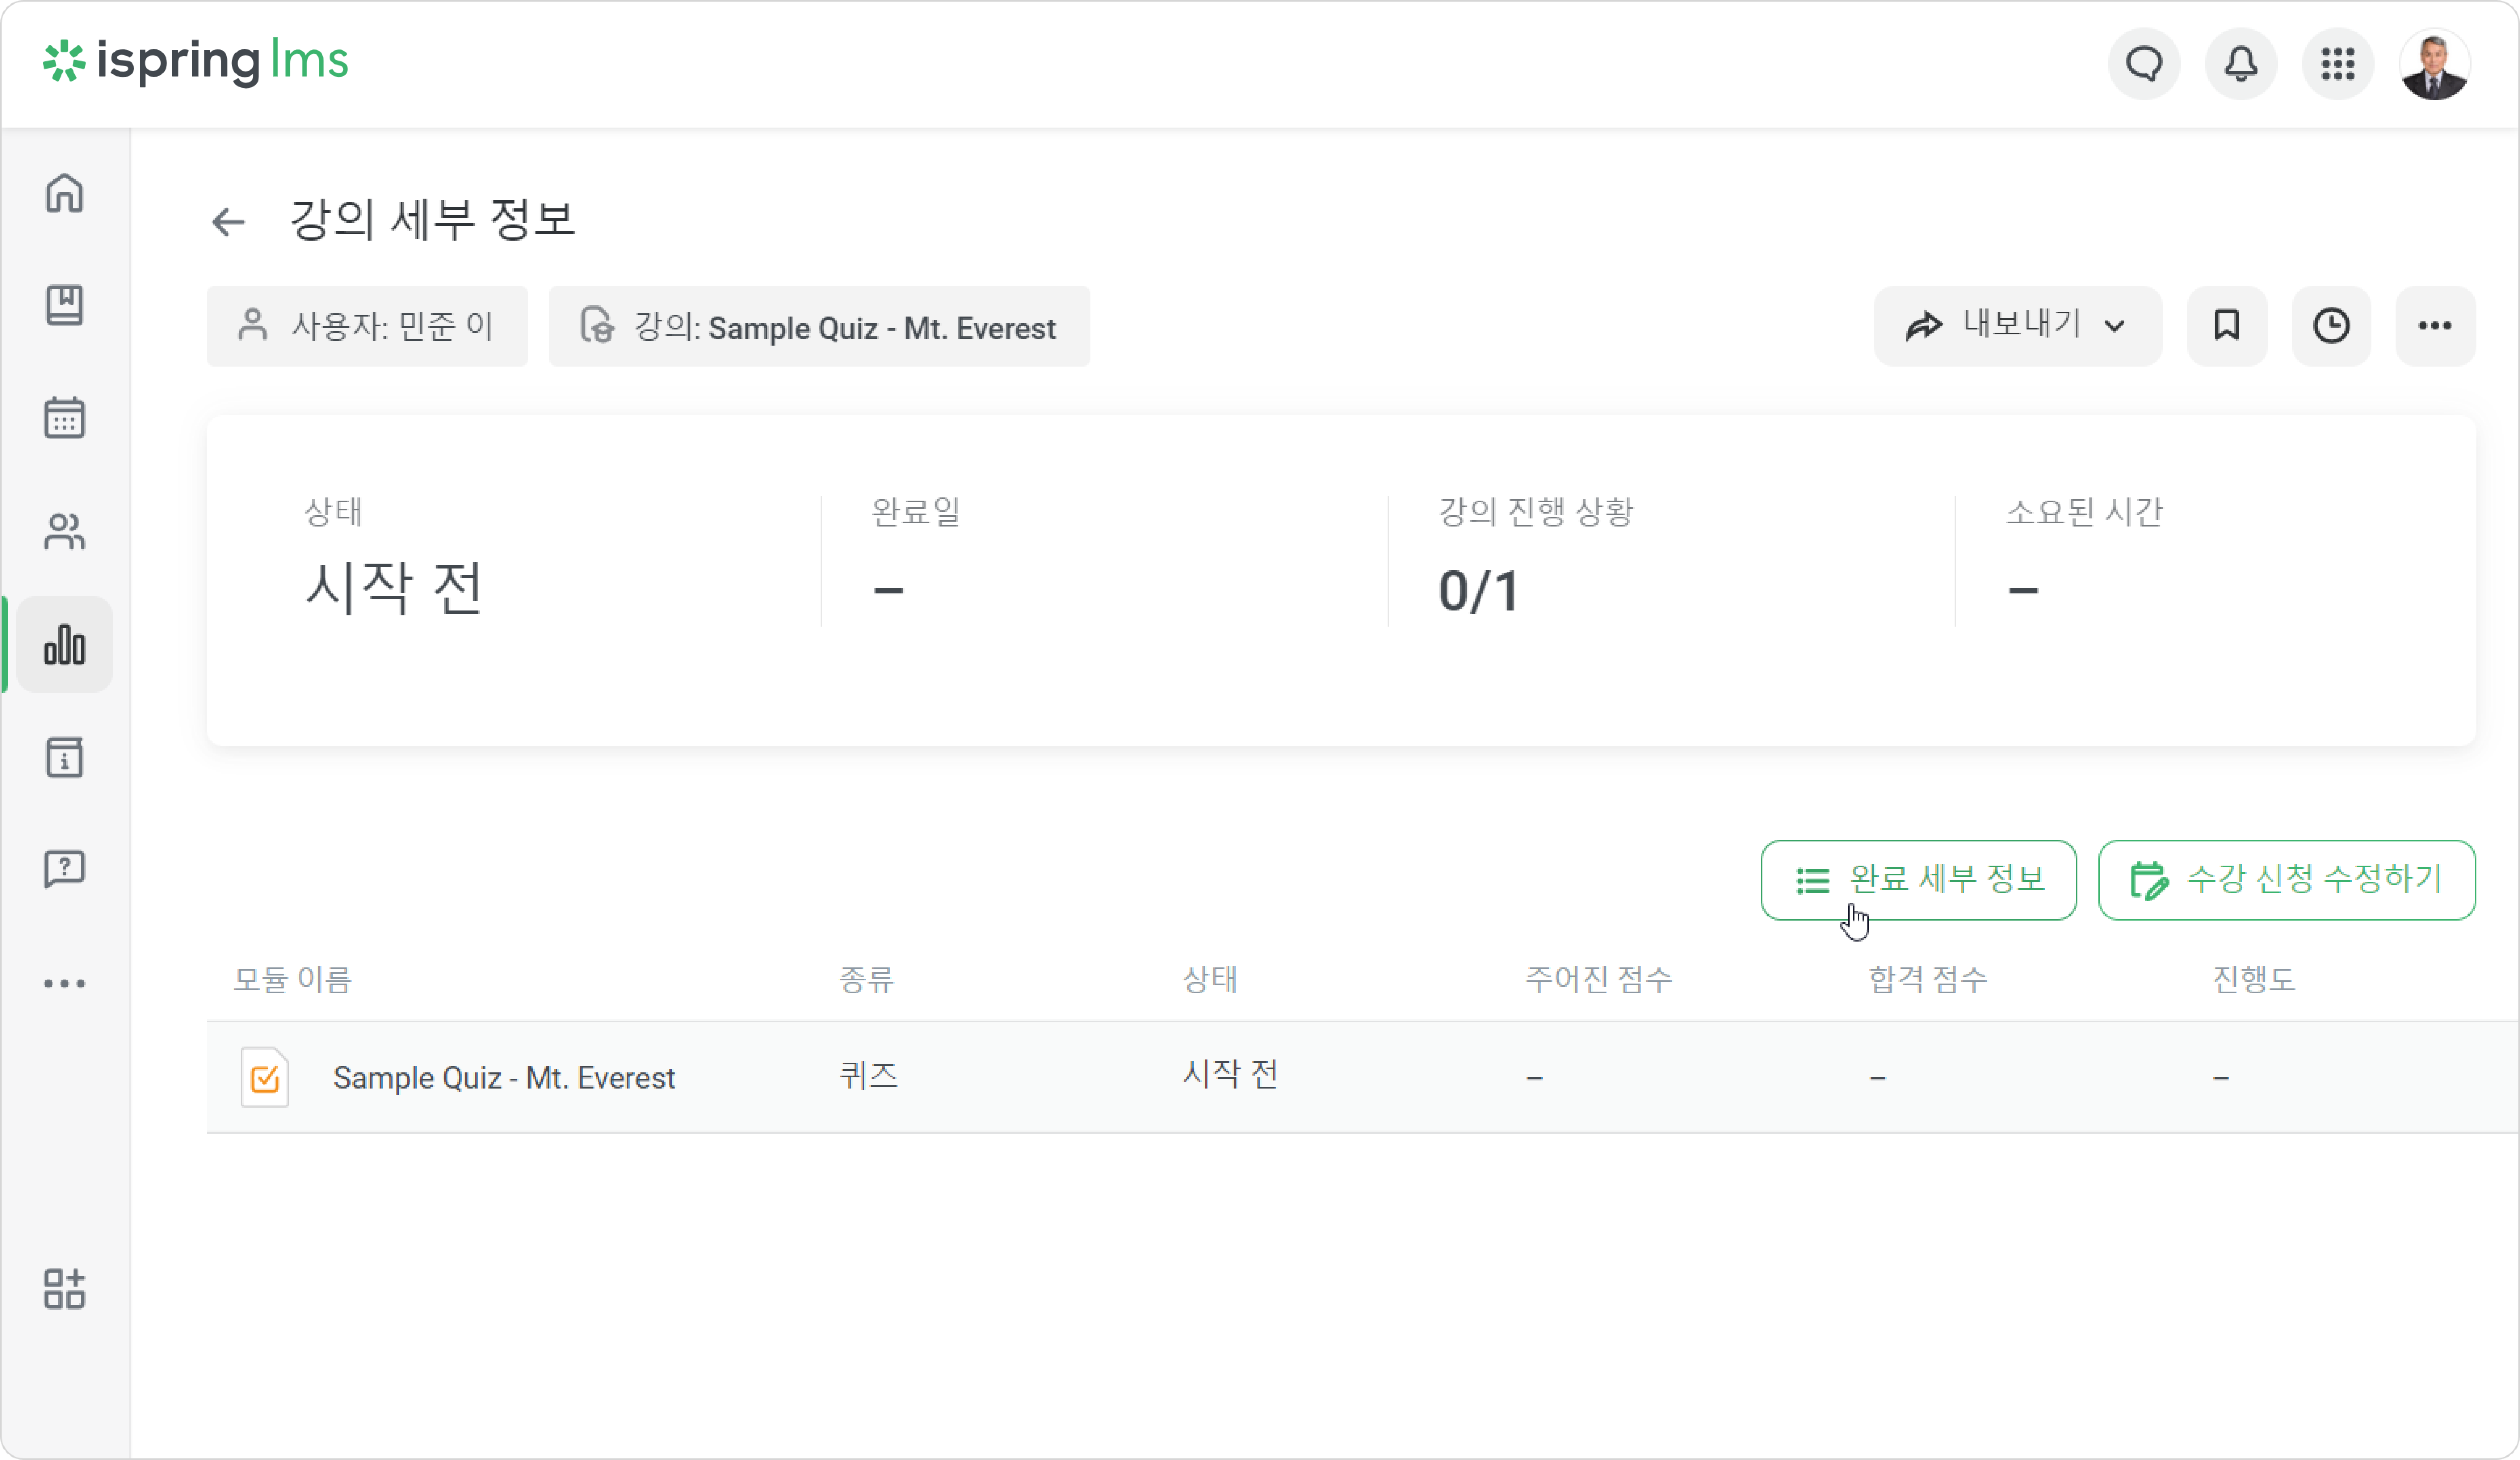Open the info page sidebar icon
This screenshot has width=2520, height=1460.
(64, 757)
